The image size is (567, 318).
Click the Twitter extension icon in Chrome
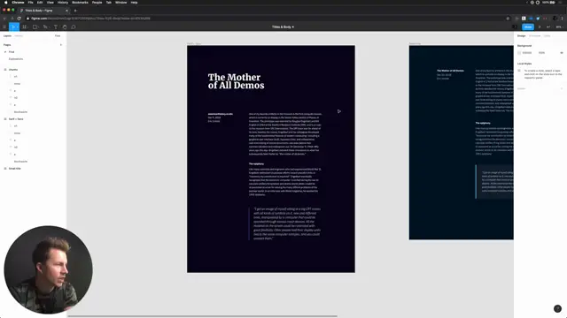click(538, 18)
